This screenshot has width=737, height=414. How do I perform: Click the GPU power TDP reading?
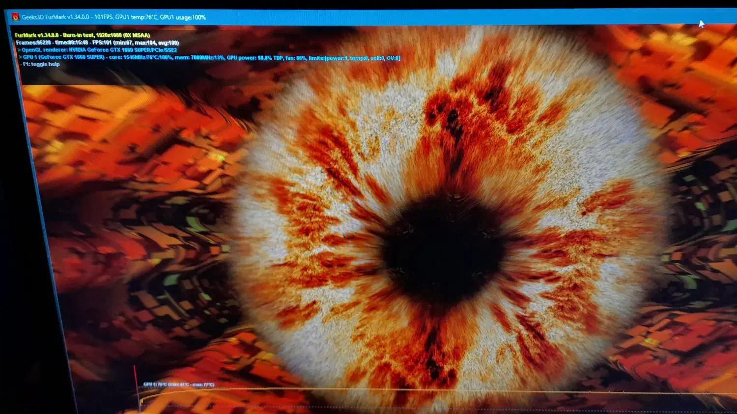point(254,58)
